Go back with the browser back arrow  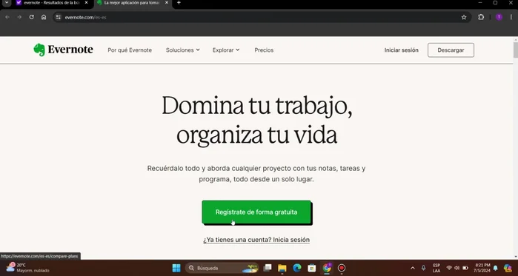(x=7, y=17)
